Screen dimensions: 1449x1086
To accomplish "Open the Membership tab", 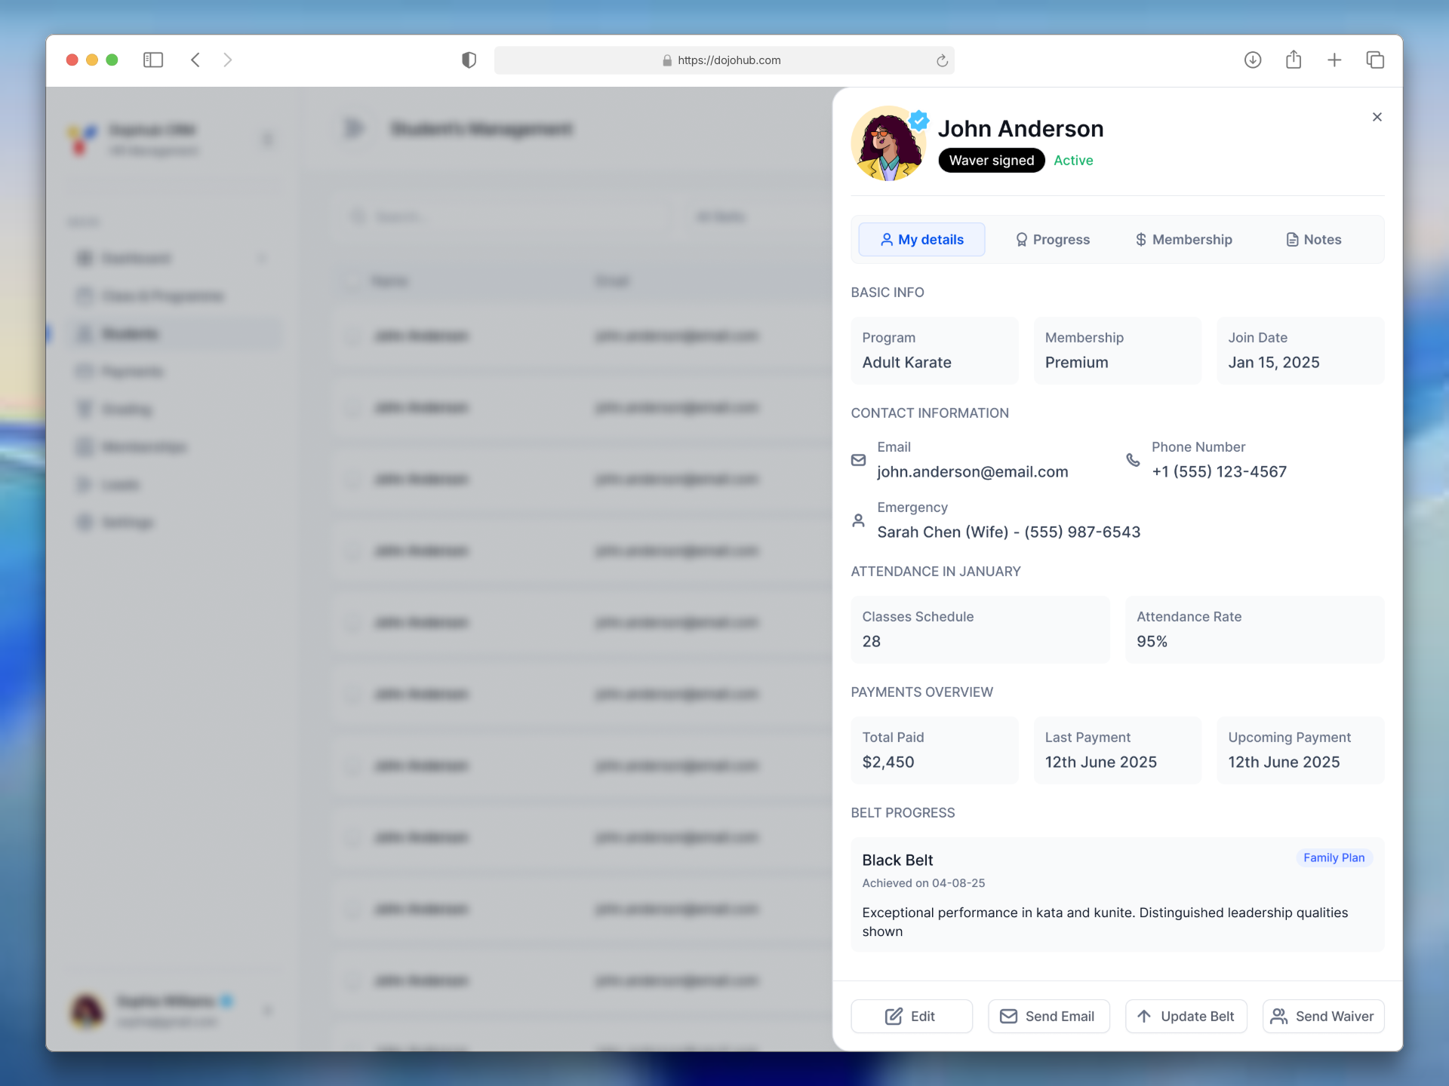I will (1183, 240).
